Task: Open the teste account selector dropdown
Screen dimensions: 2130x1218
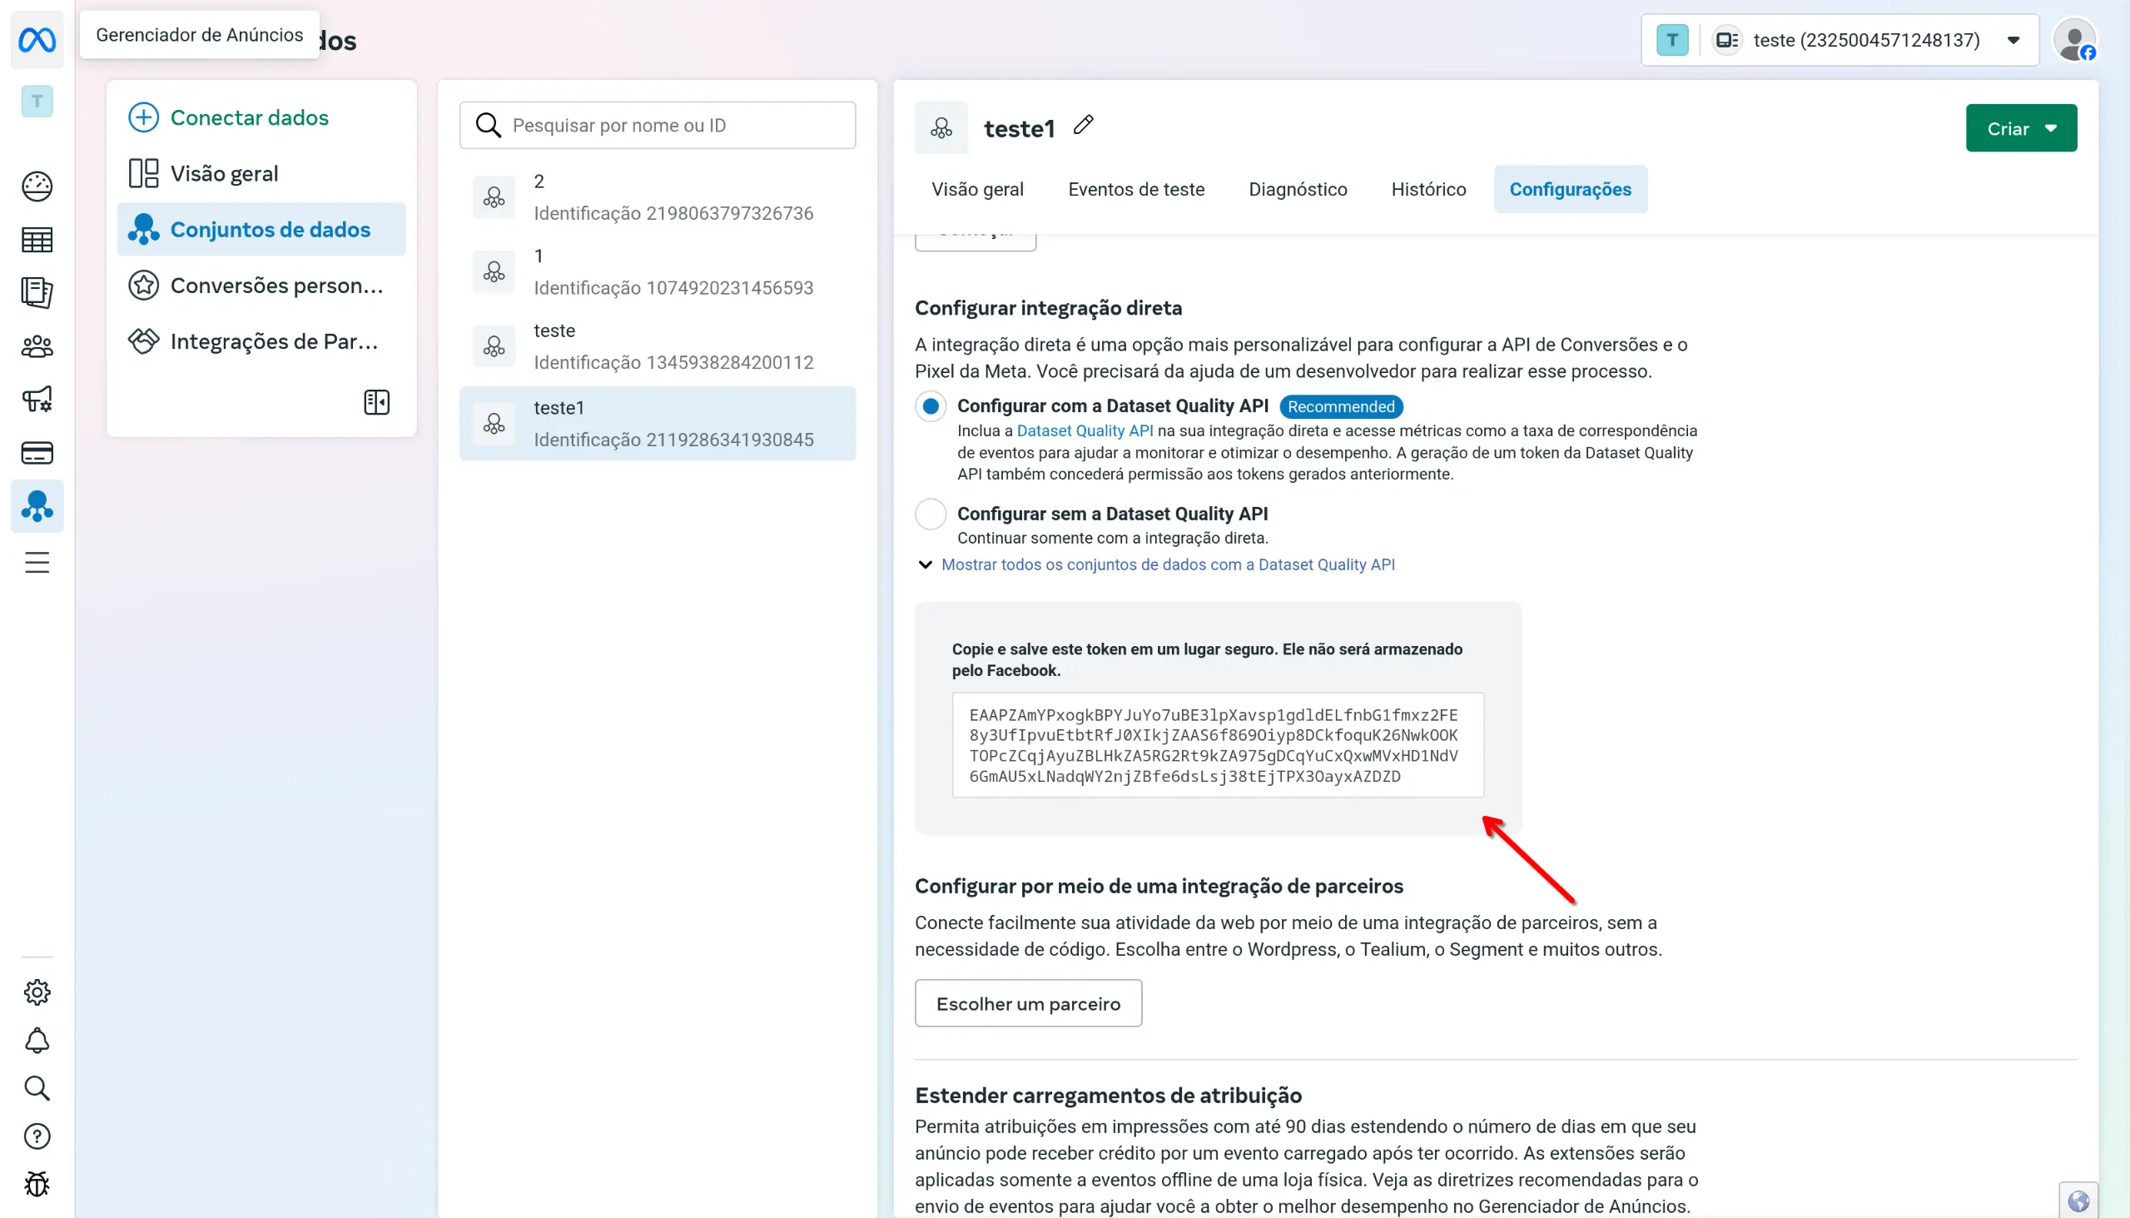Action: click(1840, 40)
